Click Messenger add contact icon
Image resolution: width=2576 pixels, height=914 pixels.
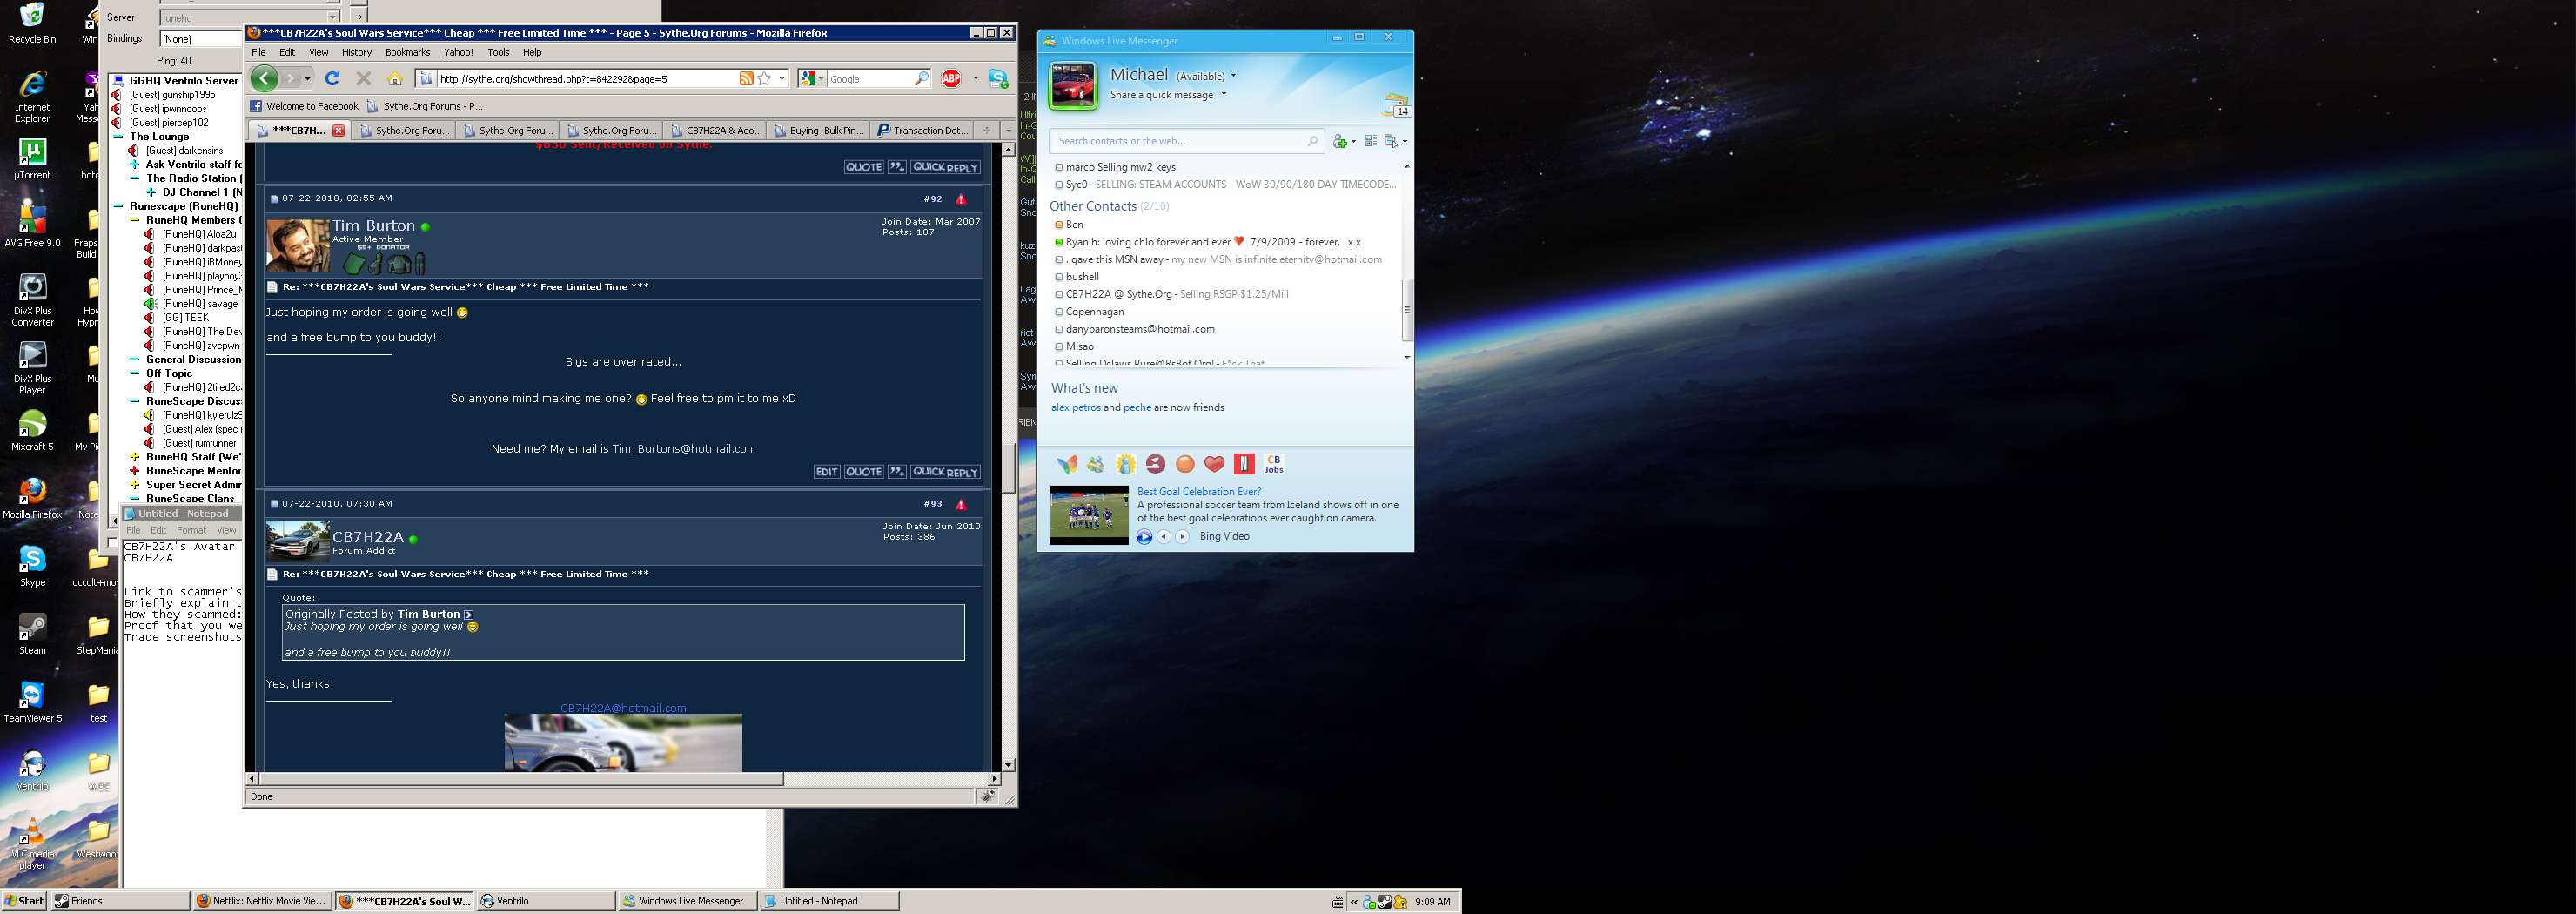click(x=1340, y=141)
